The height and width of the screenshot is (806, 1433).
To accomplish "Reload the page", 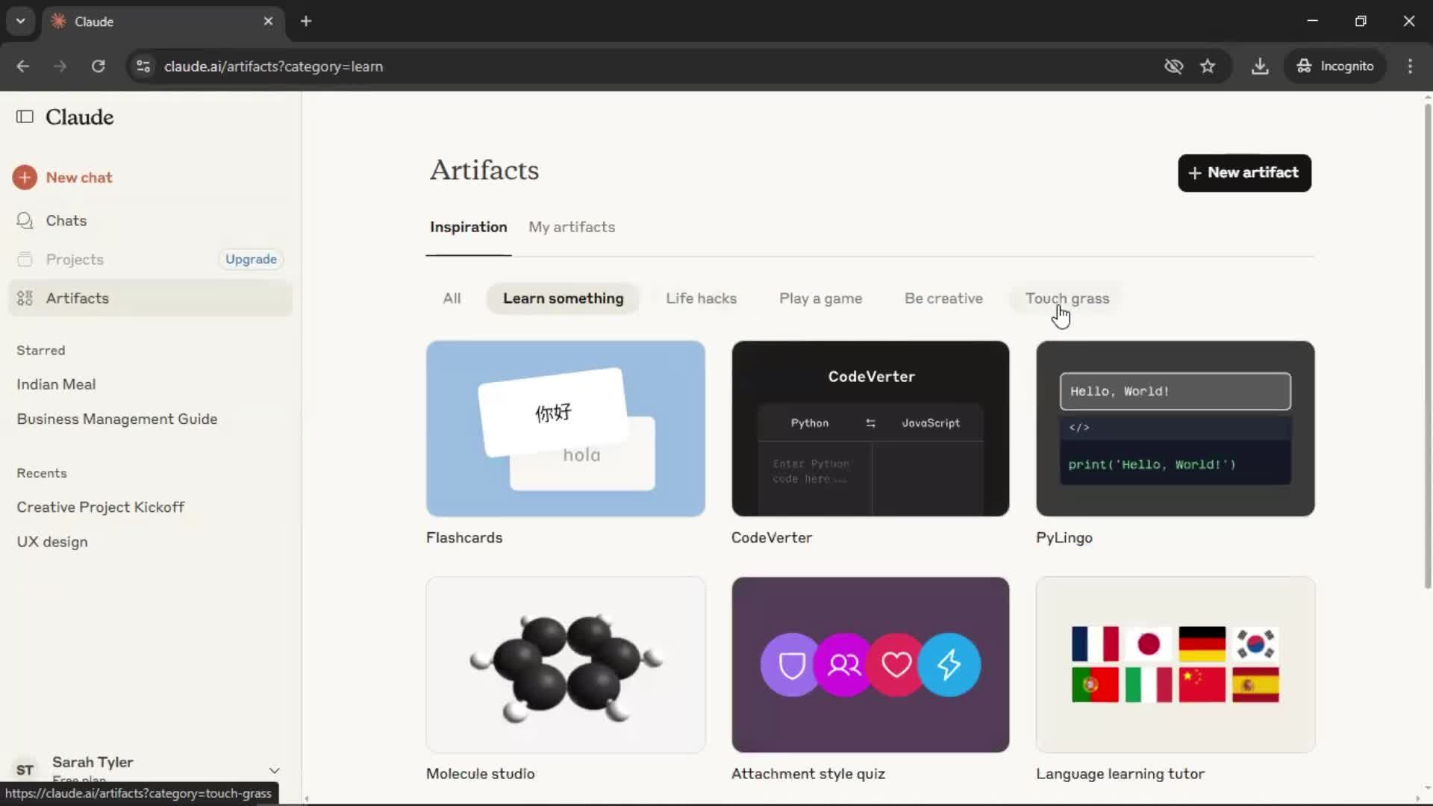I will tap(99, 66).
